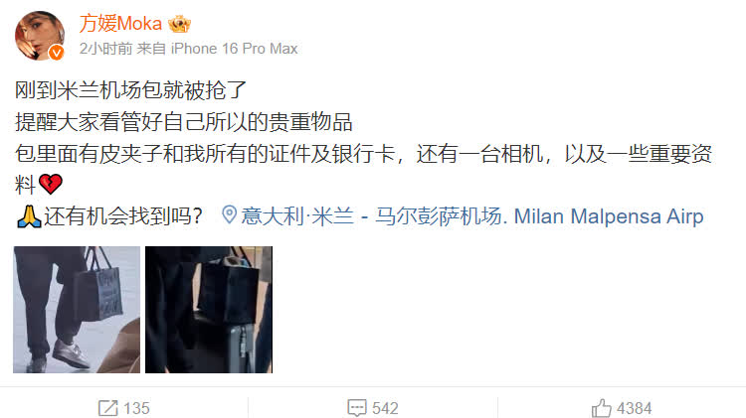Like the post with thumbs-up icon
This screenshot has width=746, height=418.
coord(601,408)
